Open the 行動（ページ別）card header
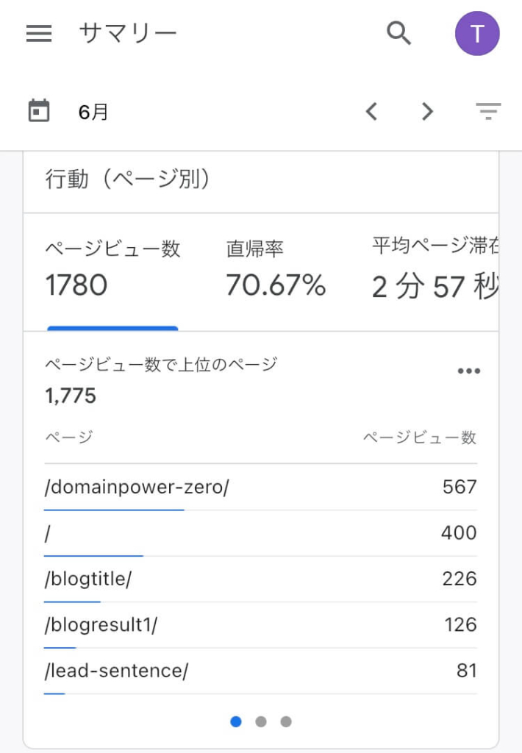Image resolution: width=522 pixels, height=753 pixels. pos(261,181)
